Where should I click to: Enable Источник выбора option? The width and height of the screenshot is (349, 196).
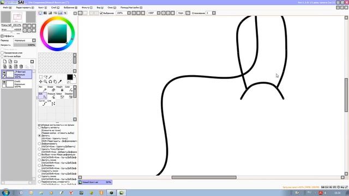[x=2, y=56]
